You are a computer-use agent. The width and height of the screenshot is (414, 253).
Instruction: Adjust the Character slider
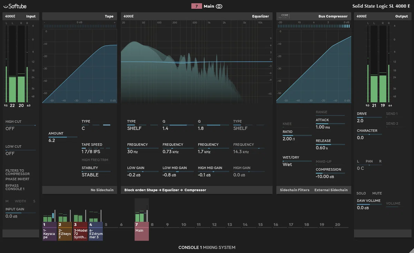tap(369, 134)
